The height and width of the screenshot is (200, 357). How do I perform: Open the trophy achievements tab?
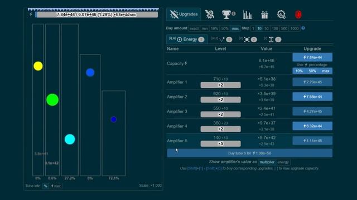[226, 14]
